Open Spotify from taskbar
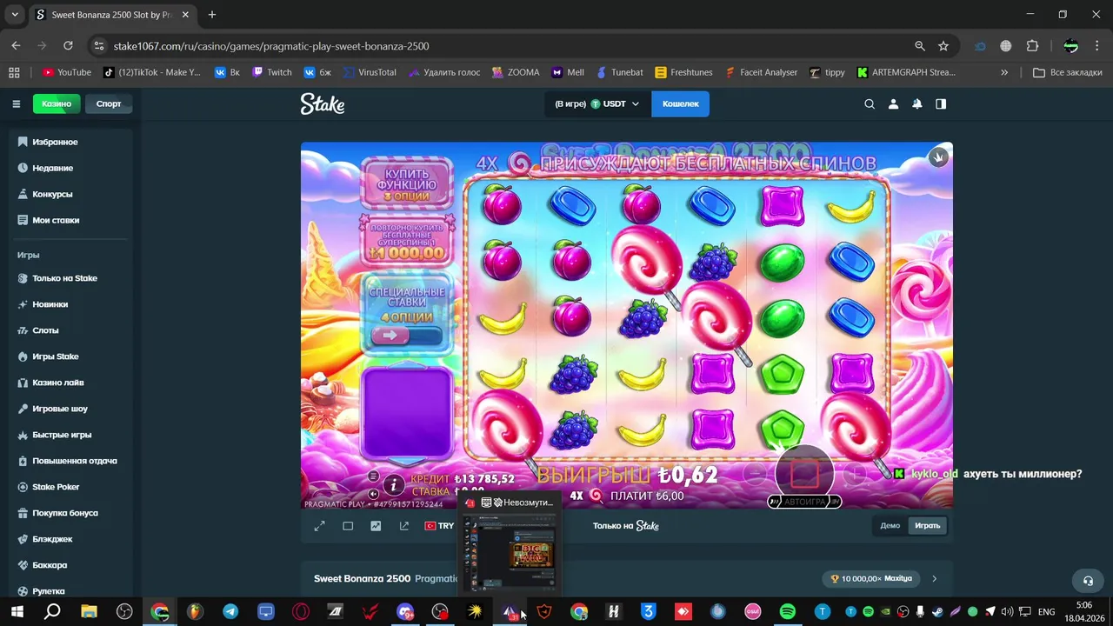 (788, 611)
